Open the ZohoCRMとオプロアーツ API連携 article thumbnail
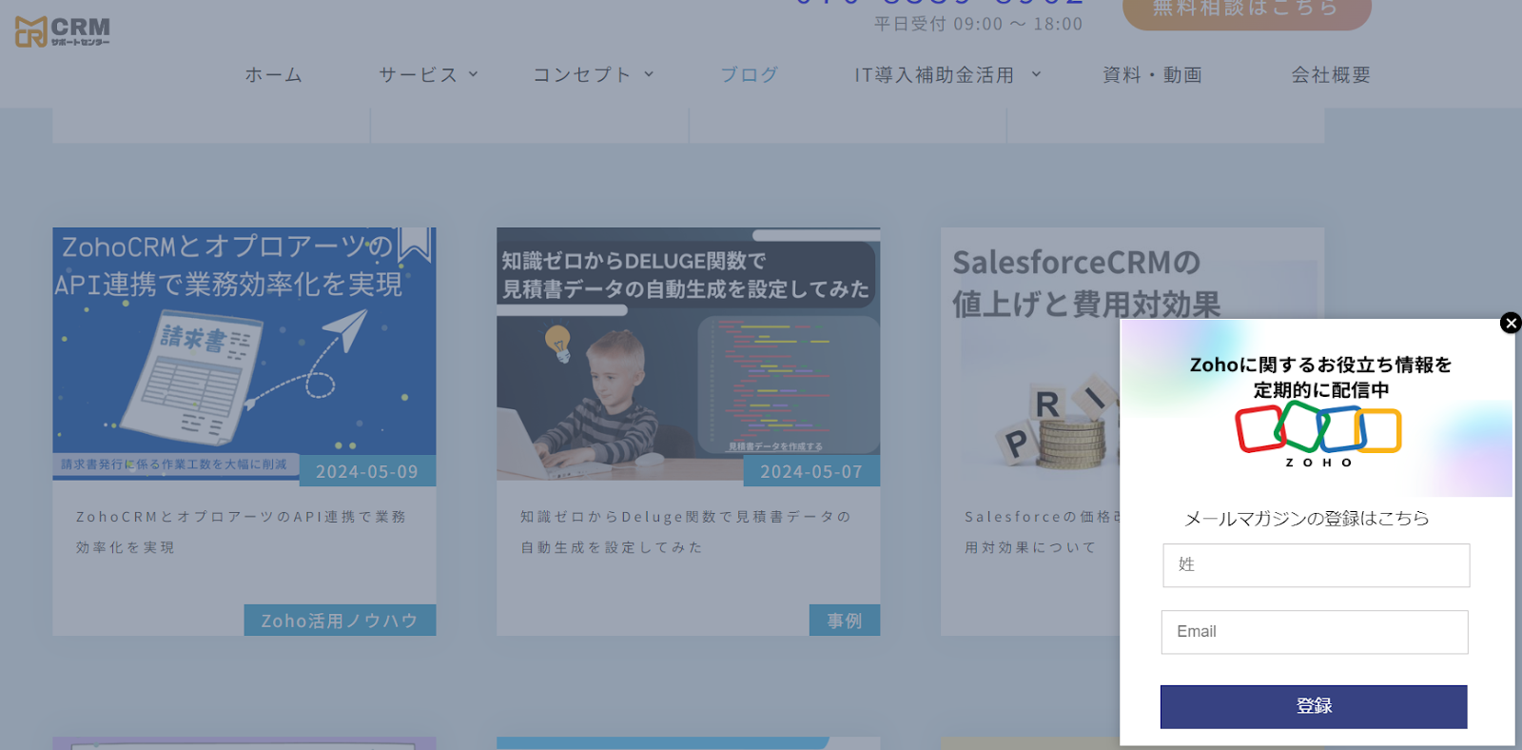The width and height of the screenshot is (1522, 750). pos(244,353)
